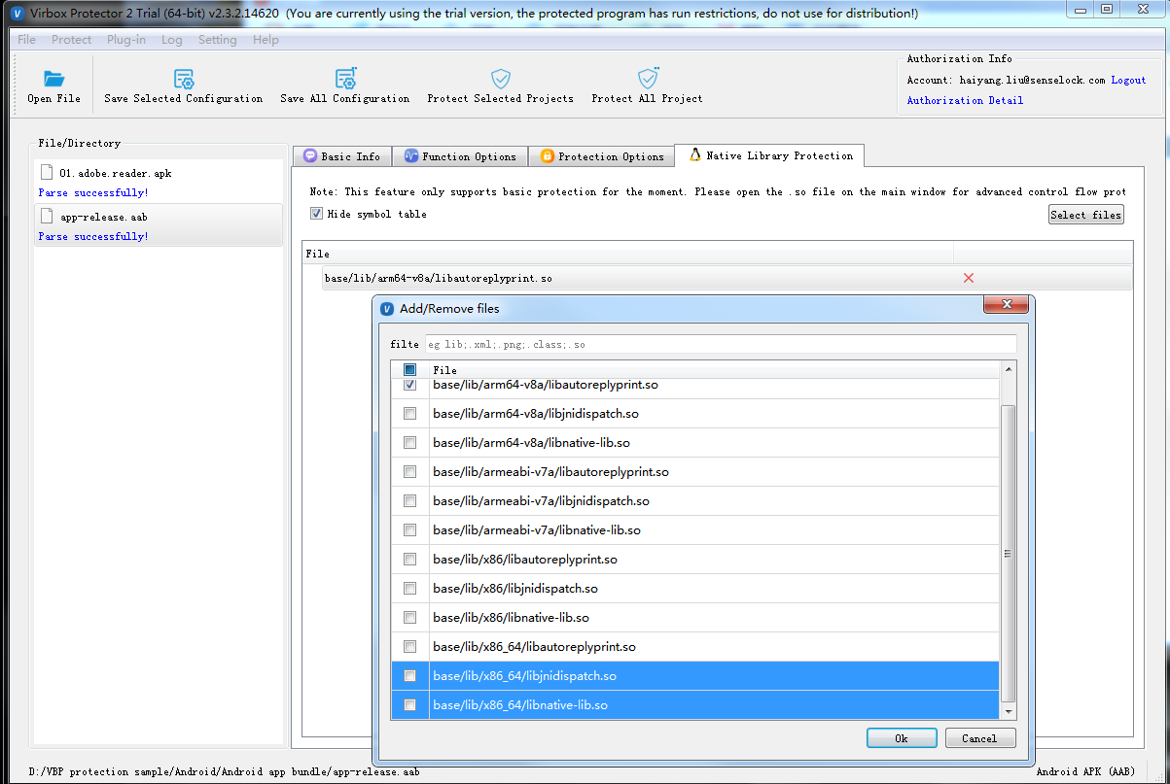Check the arm64-v8a/libnative-lib.so checkbox
The image size is (1170, 784).
click(409, 443)
